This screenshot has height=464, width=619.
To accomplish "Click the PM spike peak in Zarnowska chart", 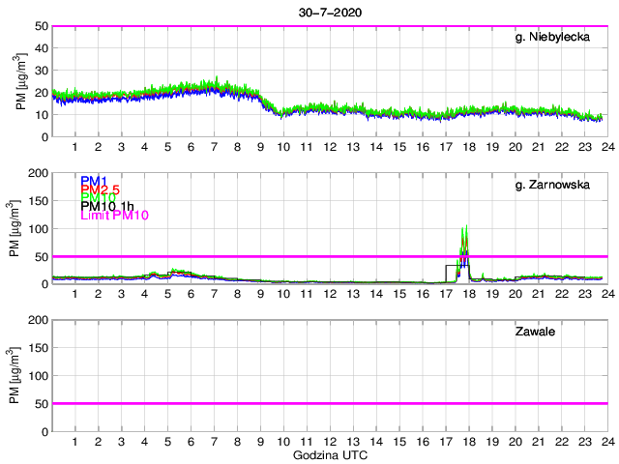I will pyautogui.click(x=467, y=228).
